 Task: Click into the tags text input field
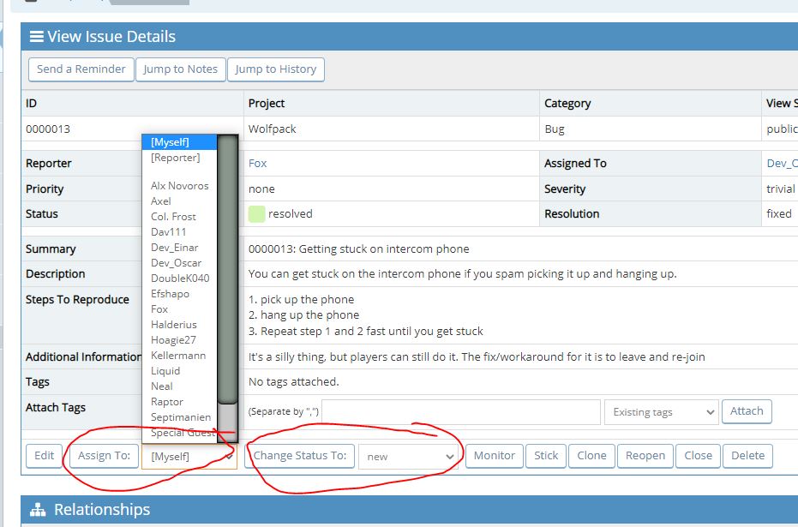click(x=460, y=412)
